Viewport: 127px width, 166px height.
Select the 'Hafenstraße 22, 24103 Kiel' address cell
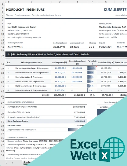click(20, 30)
